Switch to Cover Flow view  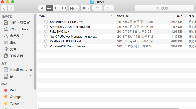tap(63, 8)
